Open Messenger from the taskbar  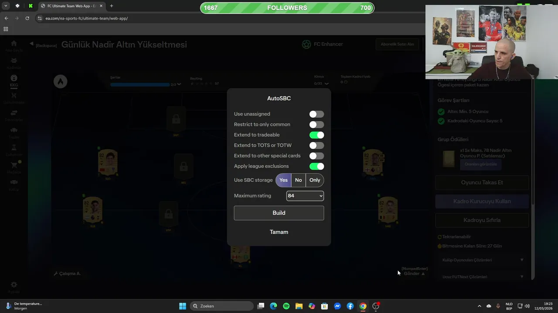point(337,306)
